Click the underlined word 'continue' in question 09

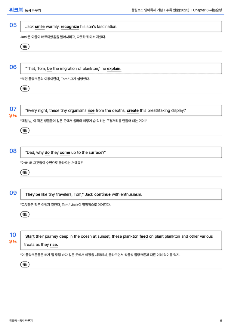102,194
